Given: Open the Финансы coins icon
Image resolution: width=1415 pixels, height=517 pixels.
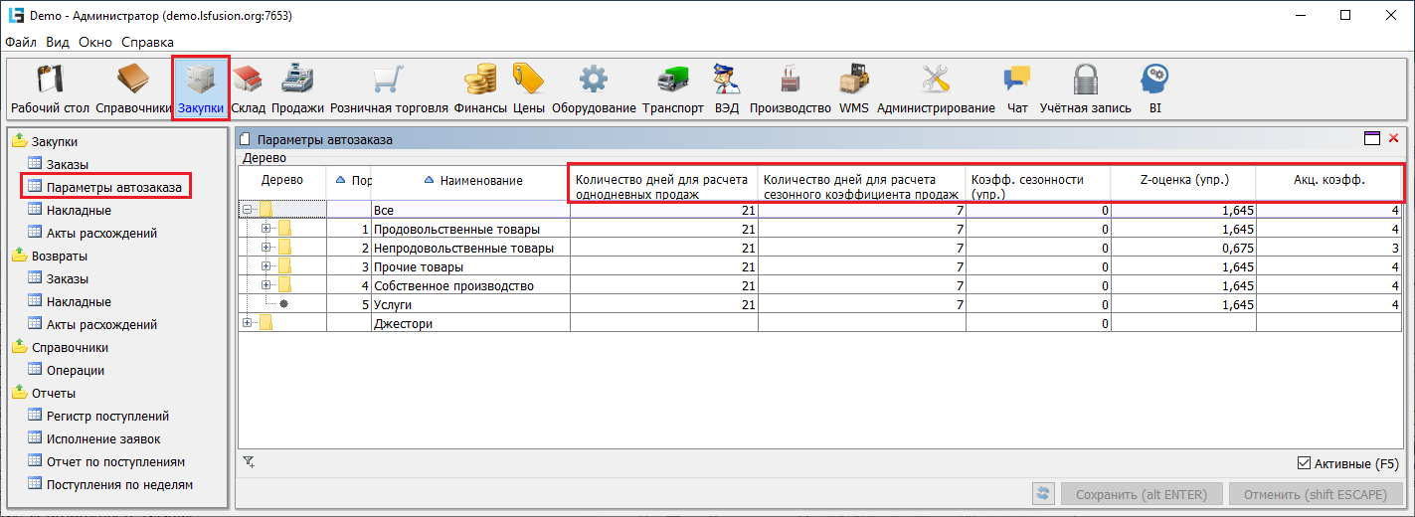Looking at the screenshot, I should 481,80.
